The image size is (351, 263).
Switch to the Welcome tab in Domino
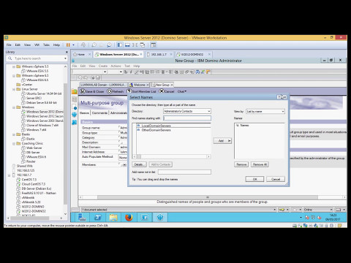139,85
